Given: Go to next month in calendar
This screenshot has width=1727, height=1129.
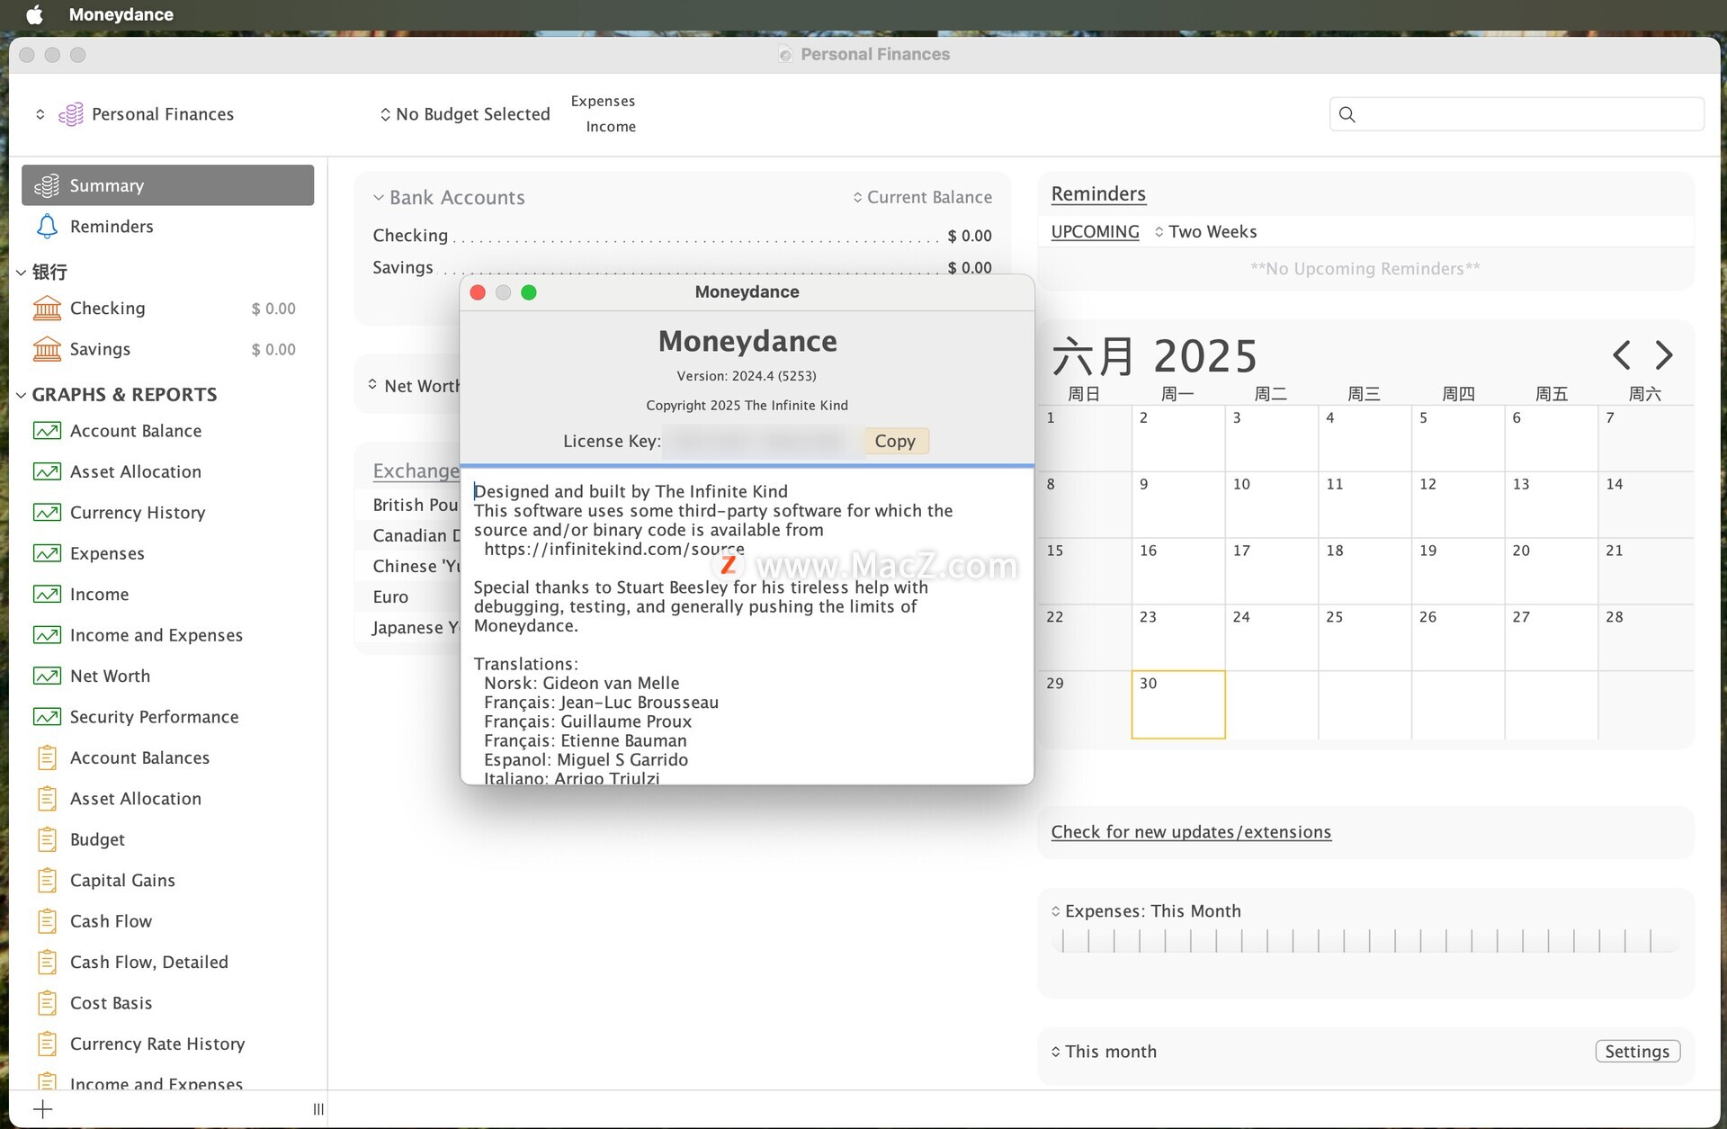Looking at the screenshot, I should tap(1664, 355).
